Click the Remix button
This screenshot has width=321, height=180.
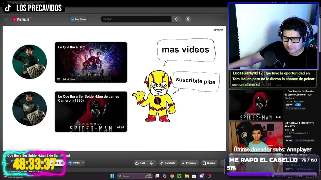pos(74,163)
